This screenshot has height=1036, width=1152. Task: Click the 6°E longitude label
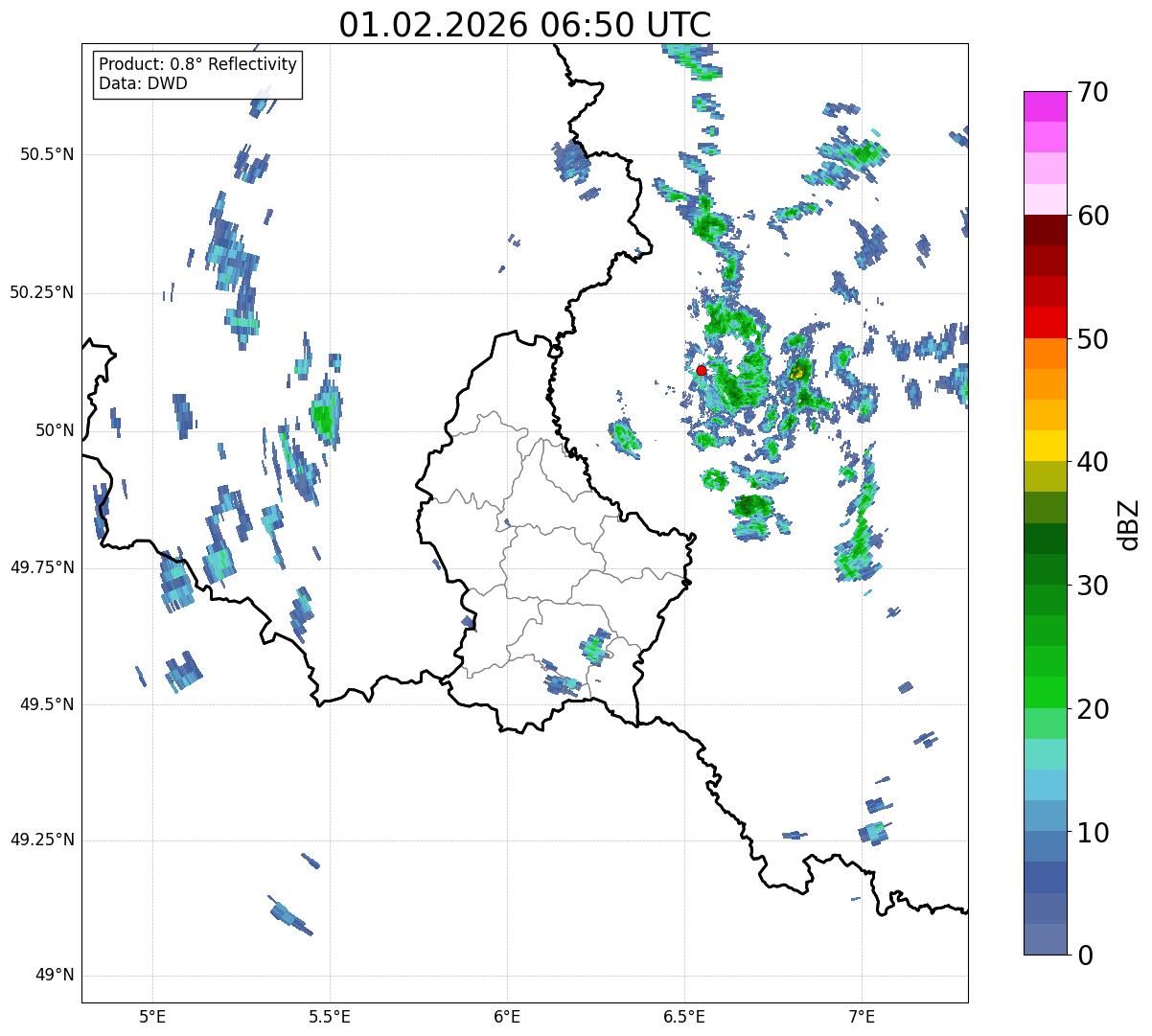click(507, 1016)
